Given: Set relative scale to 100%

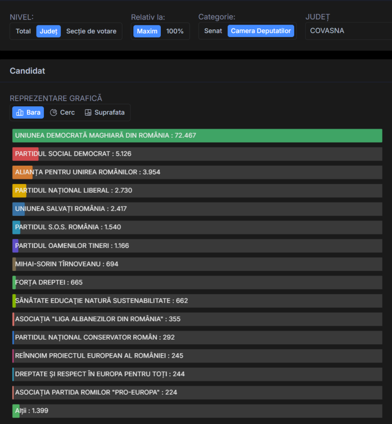Looking at the screenshot, I should 175,31.
